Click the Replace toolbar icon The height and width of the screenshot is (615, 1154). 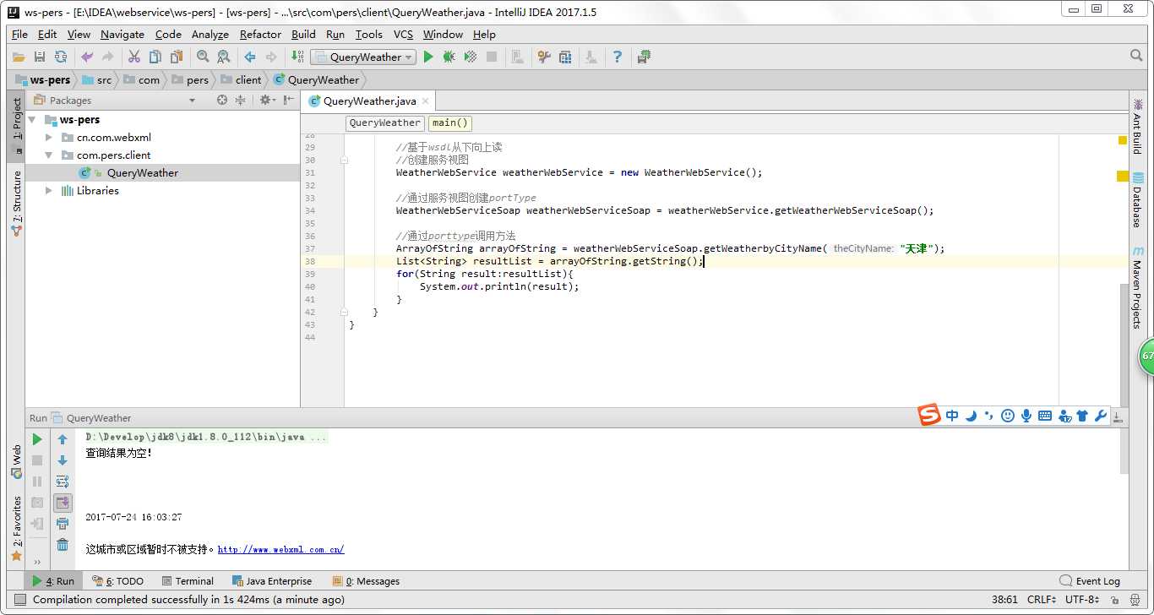(224, 57)
